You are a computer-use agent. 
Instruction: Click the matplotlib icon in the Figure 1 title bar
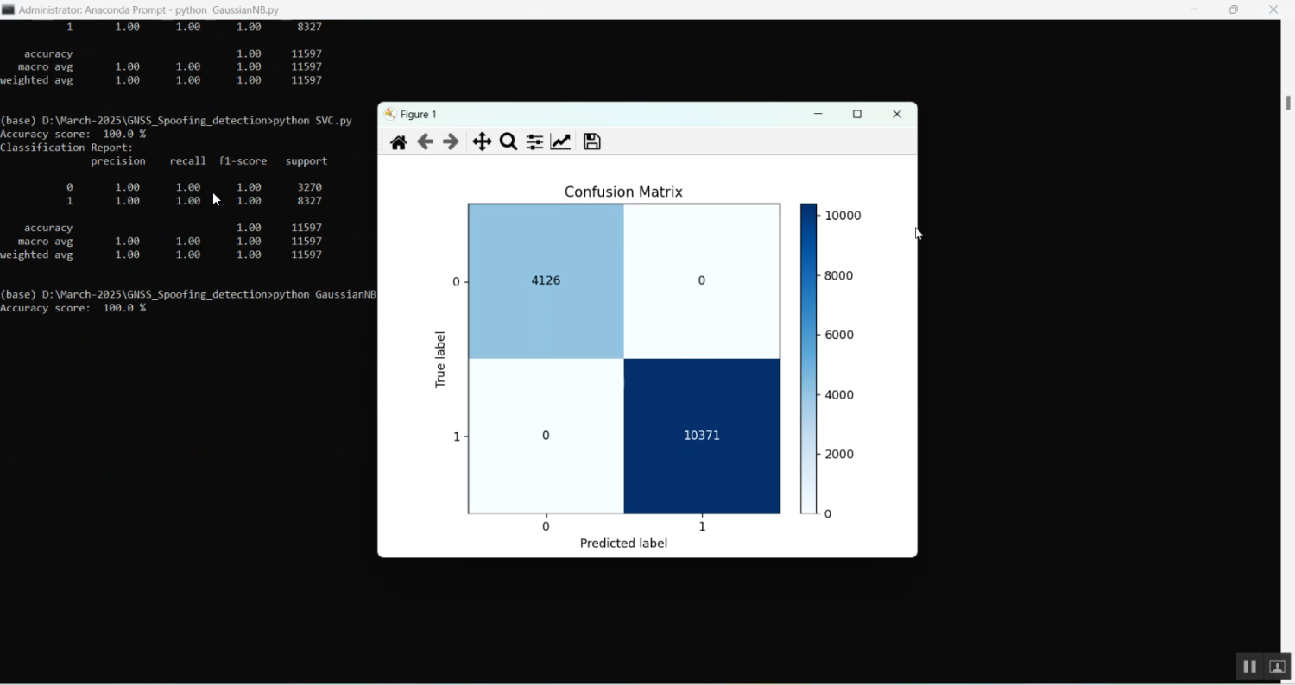pos(390,114)
